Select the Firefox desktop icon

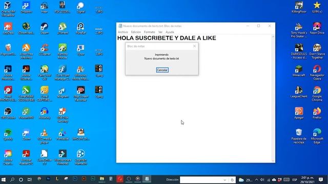coord(317,113)
